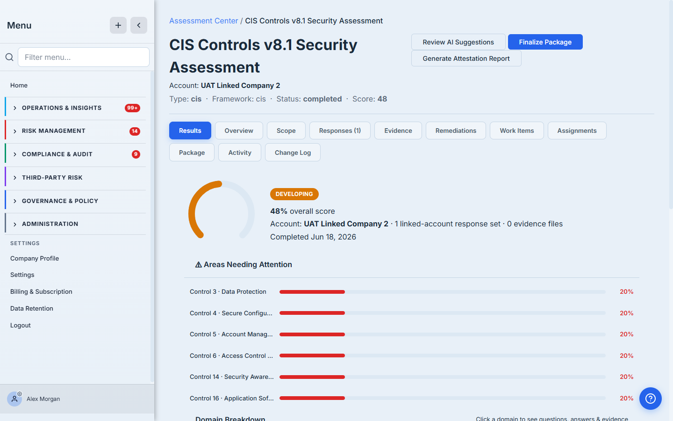Click the Alex Morgan user name
This screenshot has height=421, width=673.
43,399
